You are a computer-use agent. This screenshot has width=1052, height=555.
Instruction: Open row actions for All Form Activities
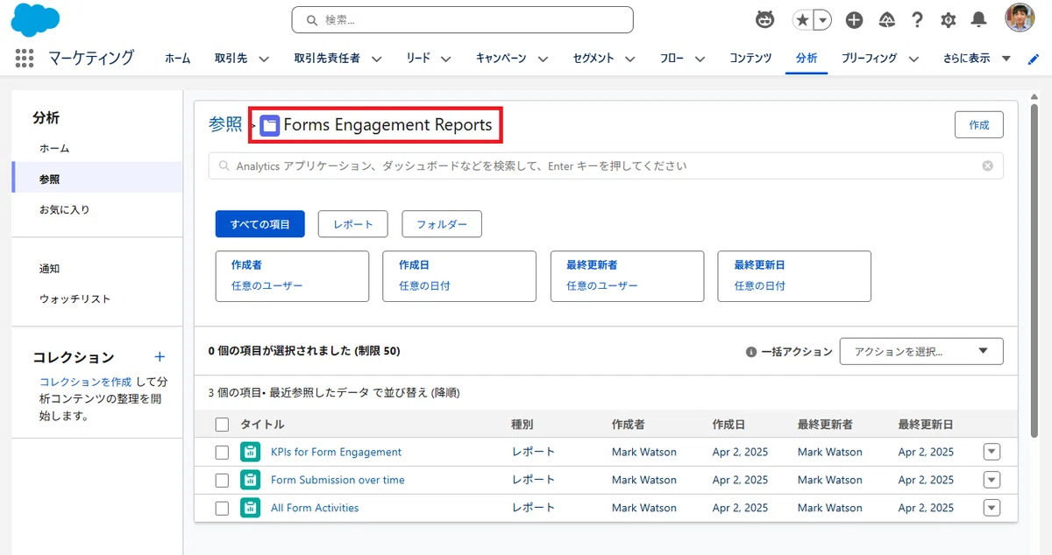point(992,508)
